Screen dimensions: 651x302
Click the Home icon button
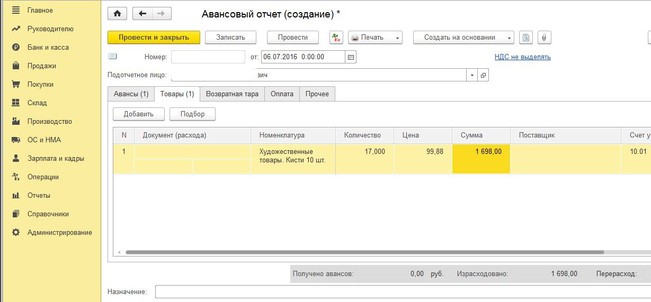[117, 14]
